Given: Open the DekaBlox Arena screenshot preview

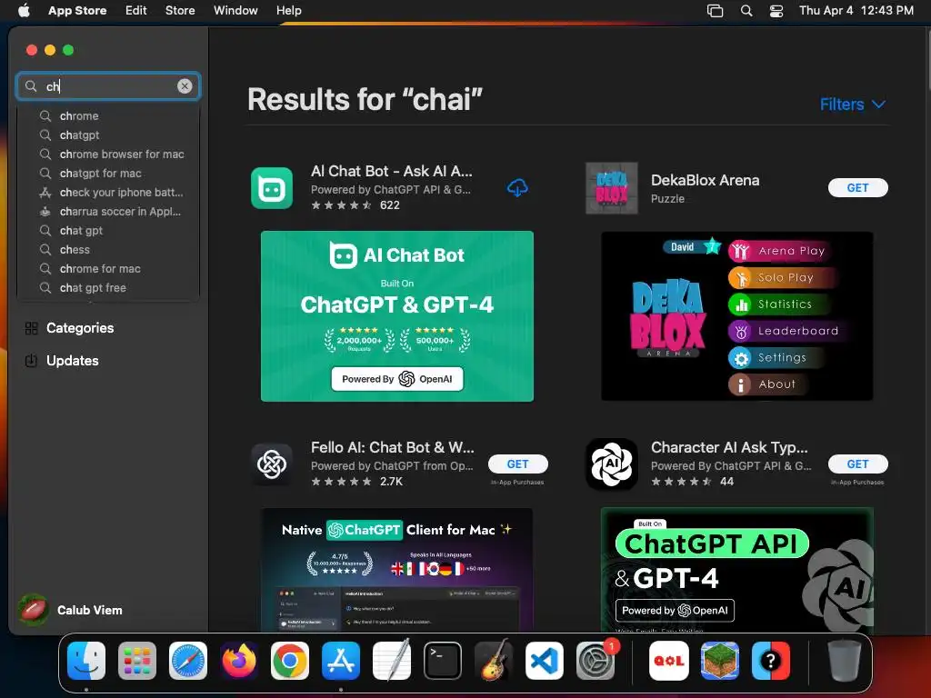Looking at the screenshot, I should (736, 316).
